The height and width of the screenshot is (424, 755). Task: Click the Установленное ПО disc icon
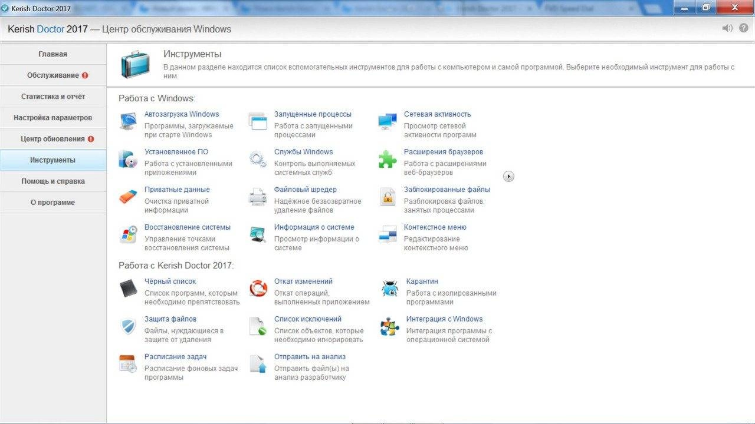click(x=128, y=159)
